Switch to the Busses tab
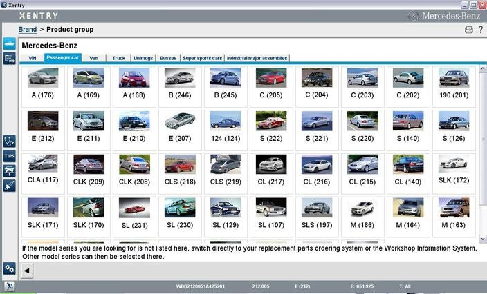The width and height of the screenshot is (487, 294). tap(168, 58)
